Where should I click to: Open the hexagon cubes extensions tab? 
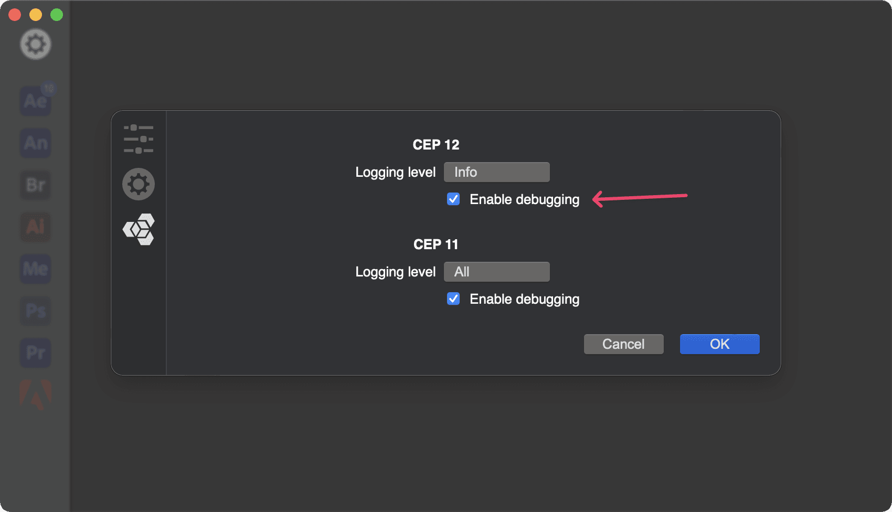pyautogui.click(x=139, y=229)
